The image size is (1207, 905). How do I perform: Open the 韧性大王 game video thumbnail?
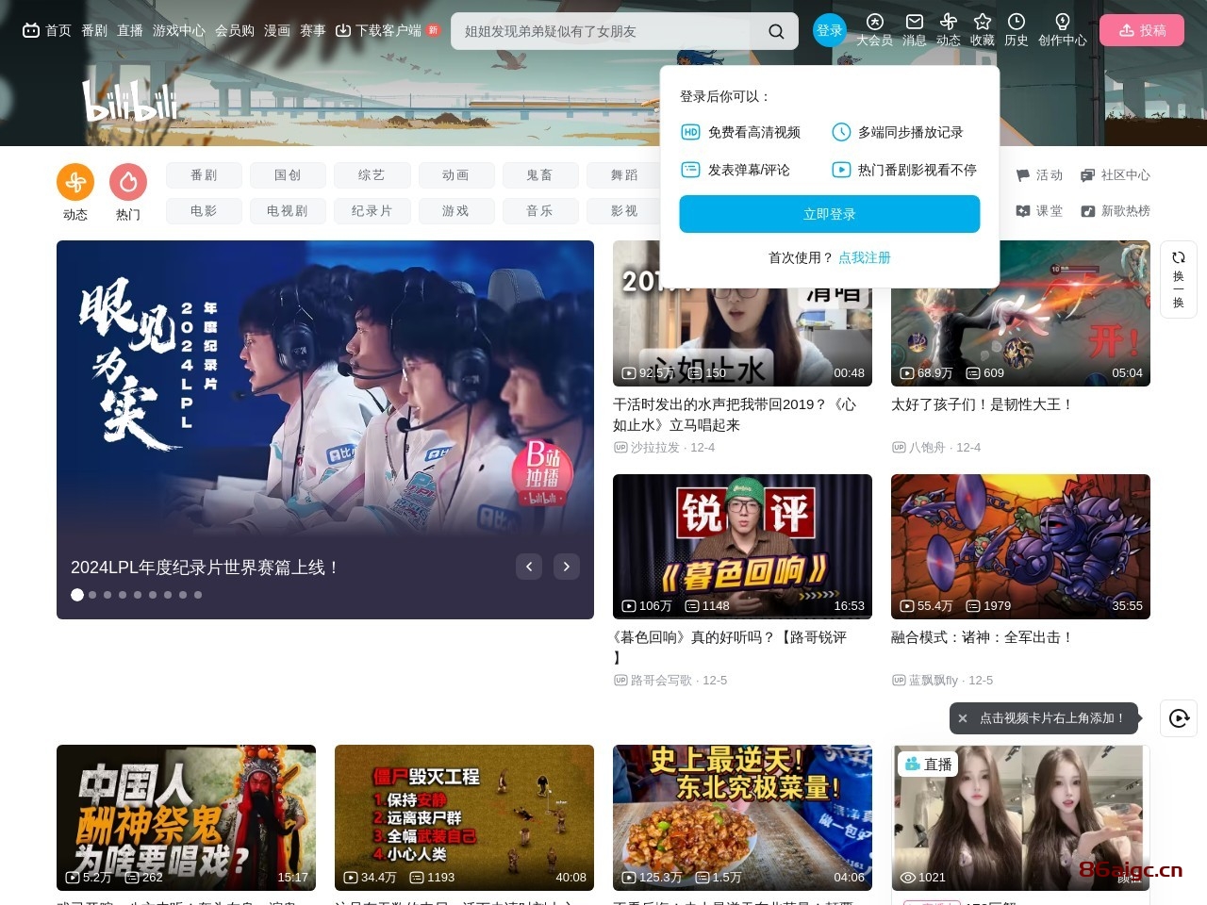pyautogui.click(x=1020, y=313)
